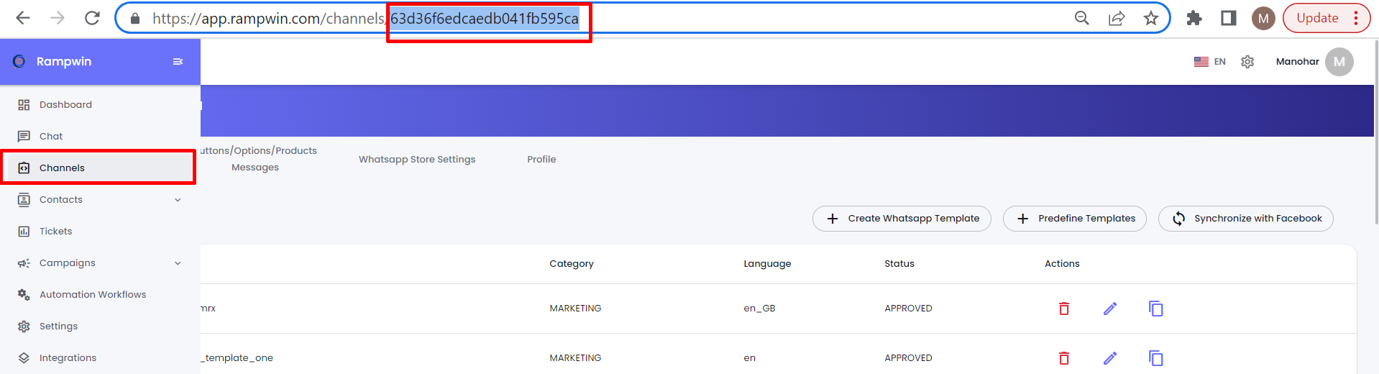Image resolution: width=1379 pixels, height=374 pixels.
Task: Delete the template_one row via trash icon
Action: click(1063, 358)
